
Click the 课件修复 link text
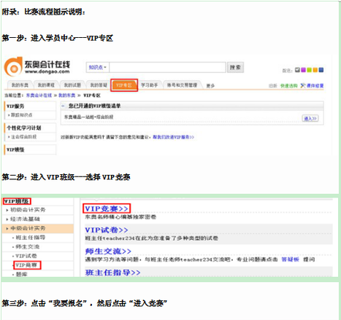pos(315,86)
